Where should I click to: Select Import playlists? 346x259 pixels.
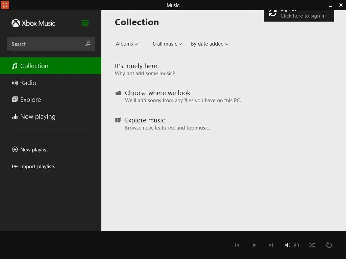[33, 167]
